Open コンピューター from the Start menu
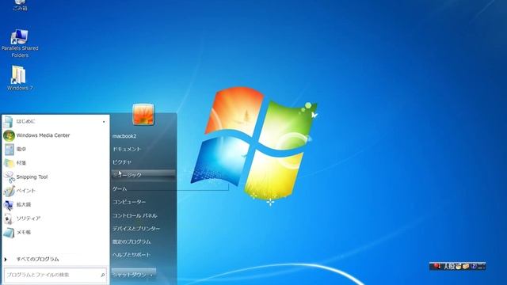This screenshot has height=285, width=507. [129, 202]
